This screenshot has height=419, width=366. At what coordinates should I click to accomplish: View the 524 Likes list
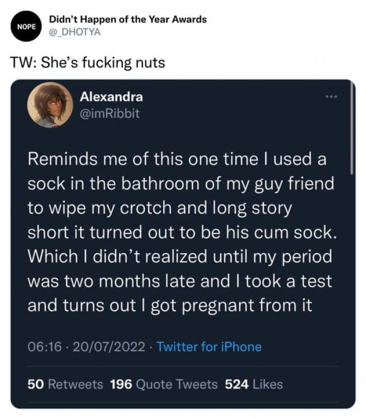coord(254,384)
